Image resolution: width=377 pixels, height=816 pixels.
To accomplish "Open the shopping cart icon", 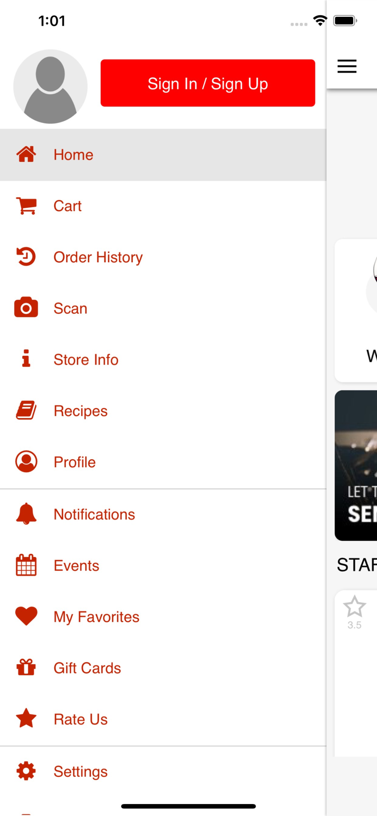I will click(x=26, y=206).
